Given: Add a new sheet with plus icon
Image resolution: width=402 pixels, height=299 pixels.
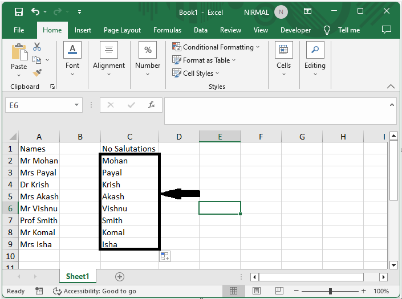Looking at the screenshot, I should [120, 277].
